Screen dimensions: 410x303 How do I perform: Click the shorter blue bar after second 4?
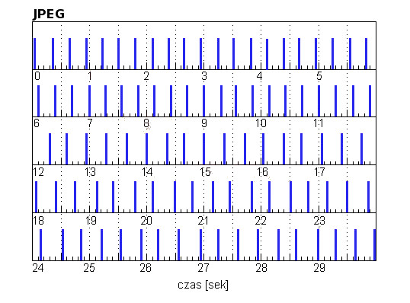point(267,54)
